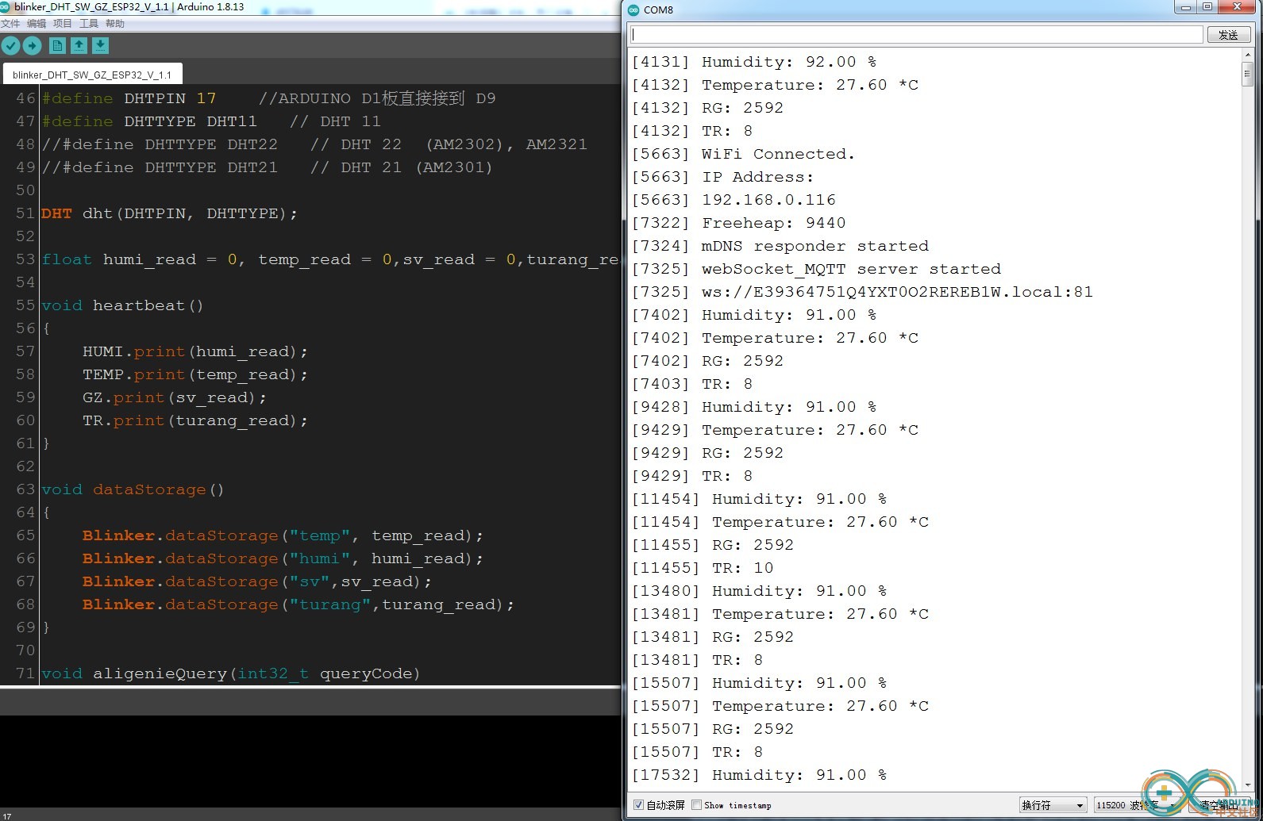Open the 帮助 menu
Image resolution: width=1263 pixels, height=821 pixels.
(115, 24)
